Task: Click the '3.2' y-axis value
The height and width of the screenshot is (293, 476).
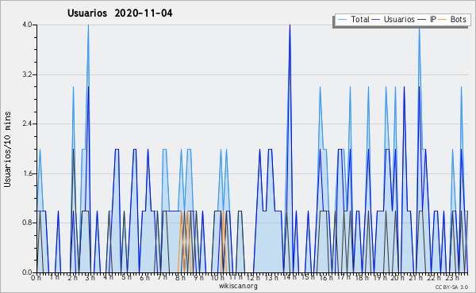Action: (27, 74)
